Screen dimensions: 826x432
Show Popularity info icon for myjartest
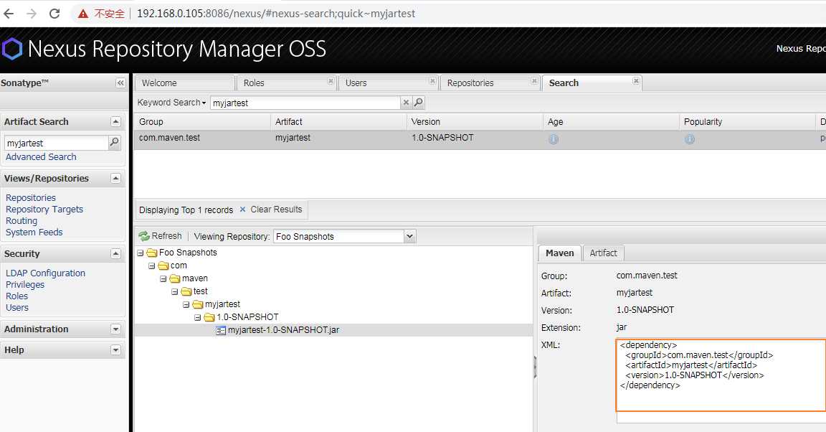point(690,139)
